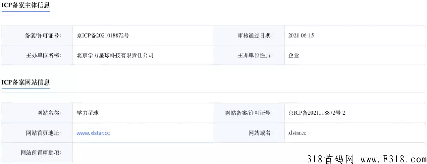Click the 网站名称 label
This screenshot has width=427, height=164.
[49, 113]
